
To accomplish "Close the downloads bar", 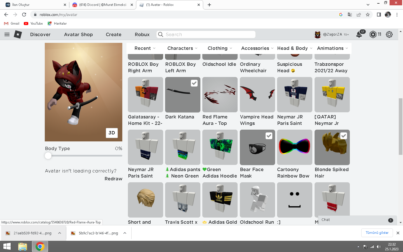I will [398, 233].
